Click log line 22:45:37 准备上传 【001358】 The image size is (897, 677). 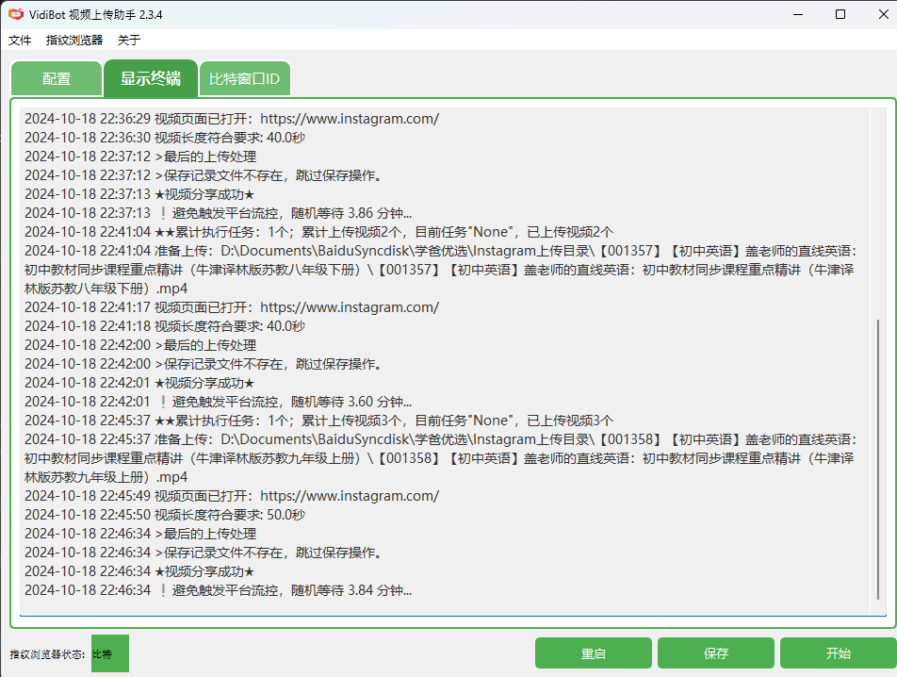441,458
